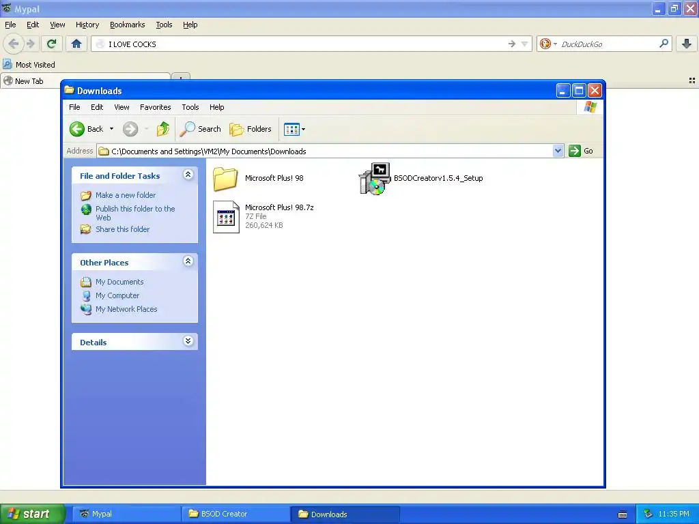The width and height of the screenshot is (699, 524).
Task: Open Mypal File menu
Action: (x=10, y=25)
